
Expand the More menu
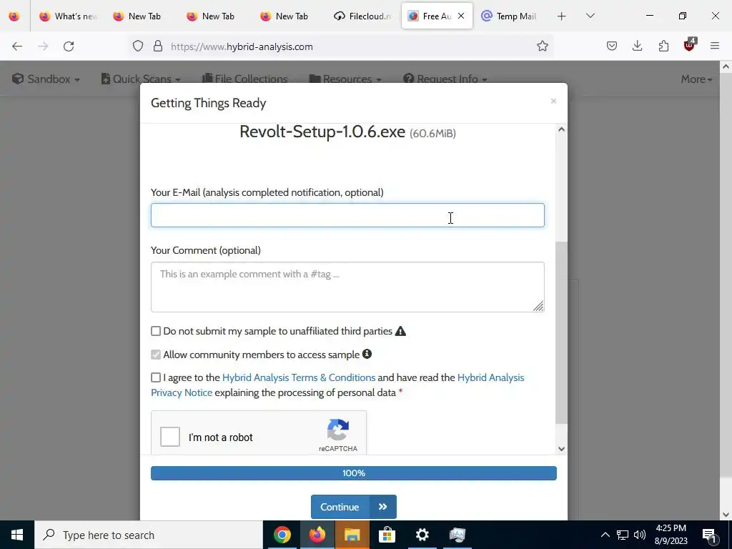tap(696, 79)
